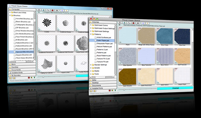This screenshot has height=118, width=201.
Task: Click the magnifying glass icon in Mac toolbar
Action: 129,23
